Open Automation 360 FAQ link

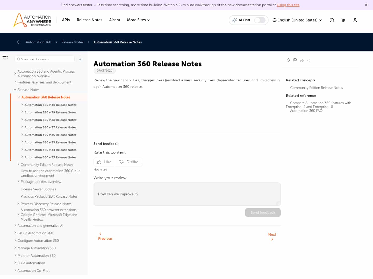click(306, 111)
